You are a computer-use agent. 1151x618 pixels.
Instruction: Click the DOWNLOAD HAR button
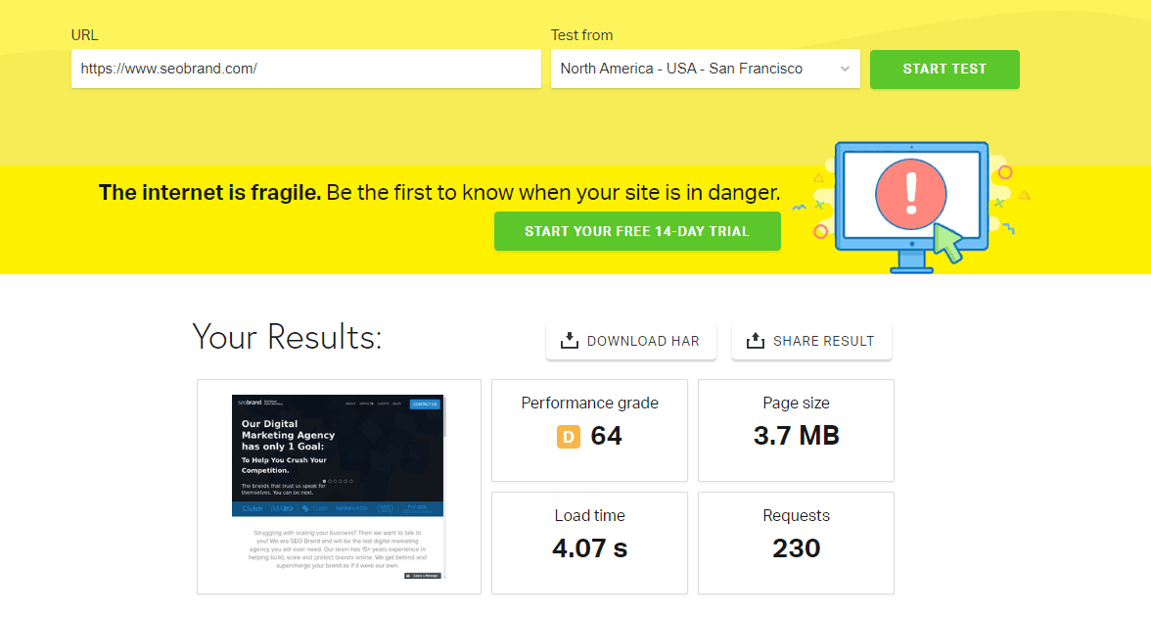tap(630, 341)
